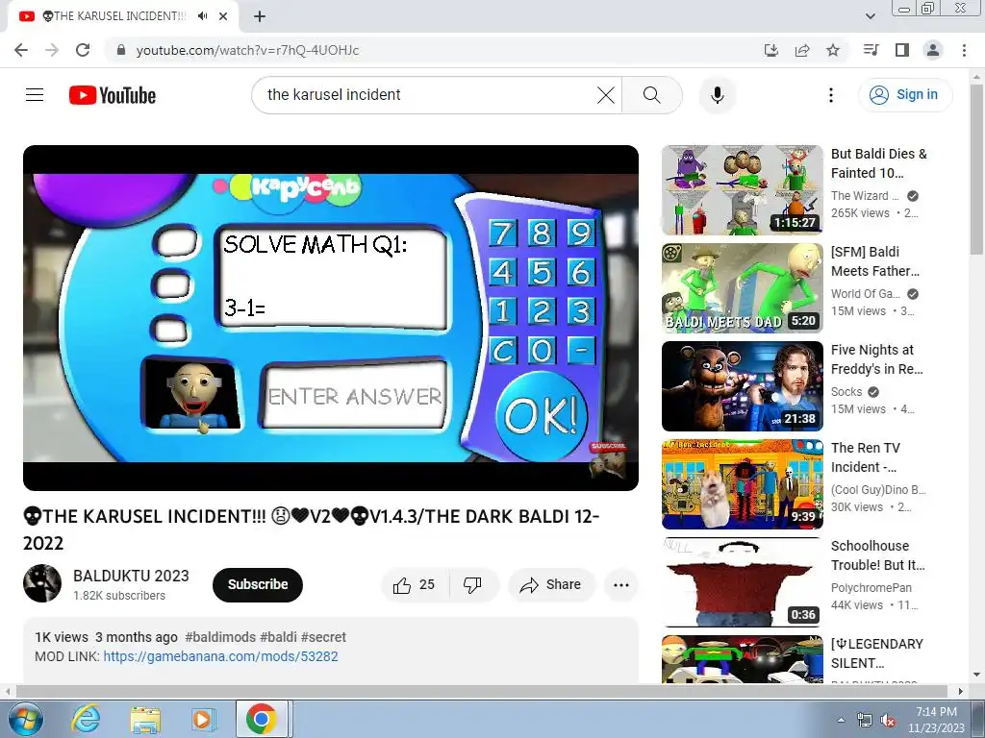Show hidden tray icons arrow
Screen dimensions: 985x738
tap(841, 720)
